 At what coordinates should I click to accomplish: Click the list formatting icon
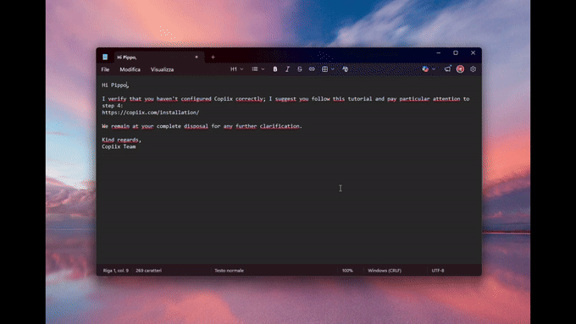(x=255, y=69)
